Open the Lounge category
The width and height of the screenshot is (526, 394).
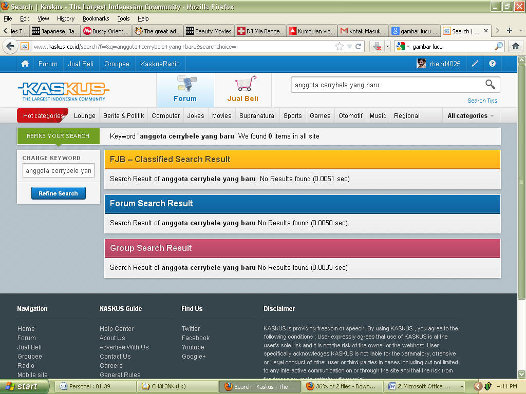point(85,115)
